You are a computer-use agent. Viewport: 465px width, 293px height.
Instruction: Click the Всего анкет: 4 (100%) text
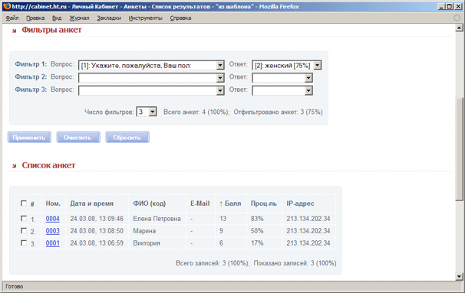[196, 112]
